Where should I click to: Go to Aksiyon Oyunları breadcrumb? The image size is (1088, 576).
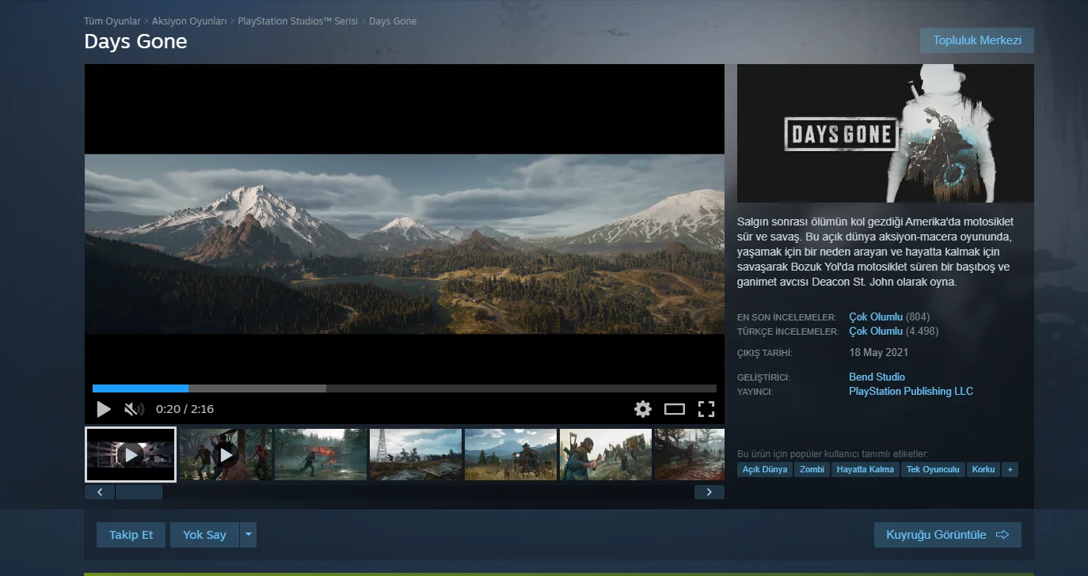click(x=189, y=21)
